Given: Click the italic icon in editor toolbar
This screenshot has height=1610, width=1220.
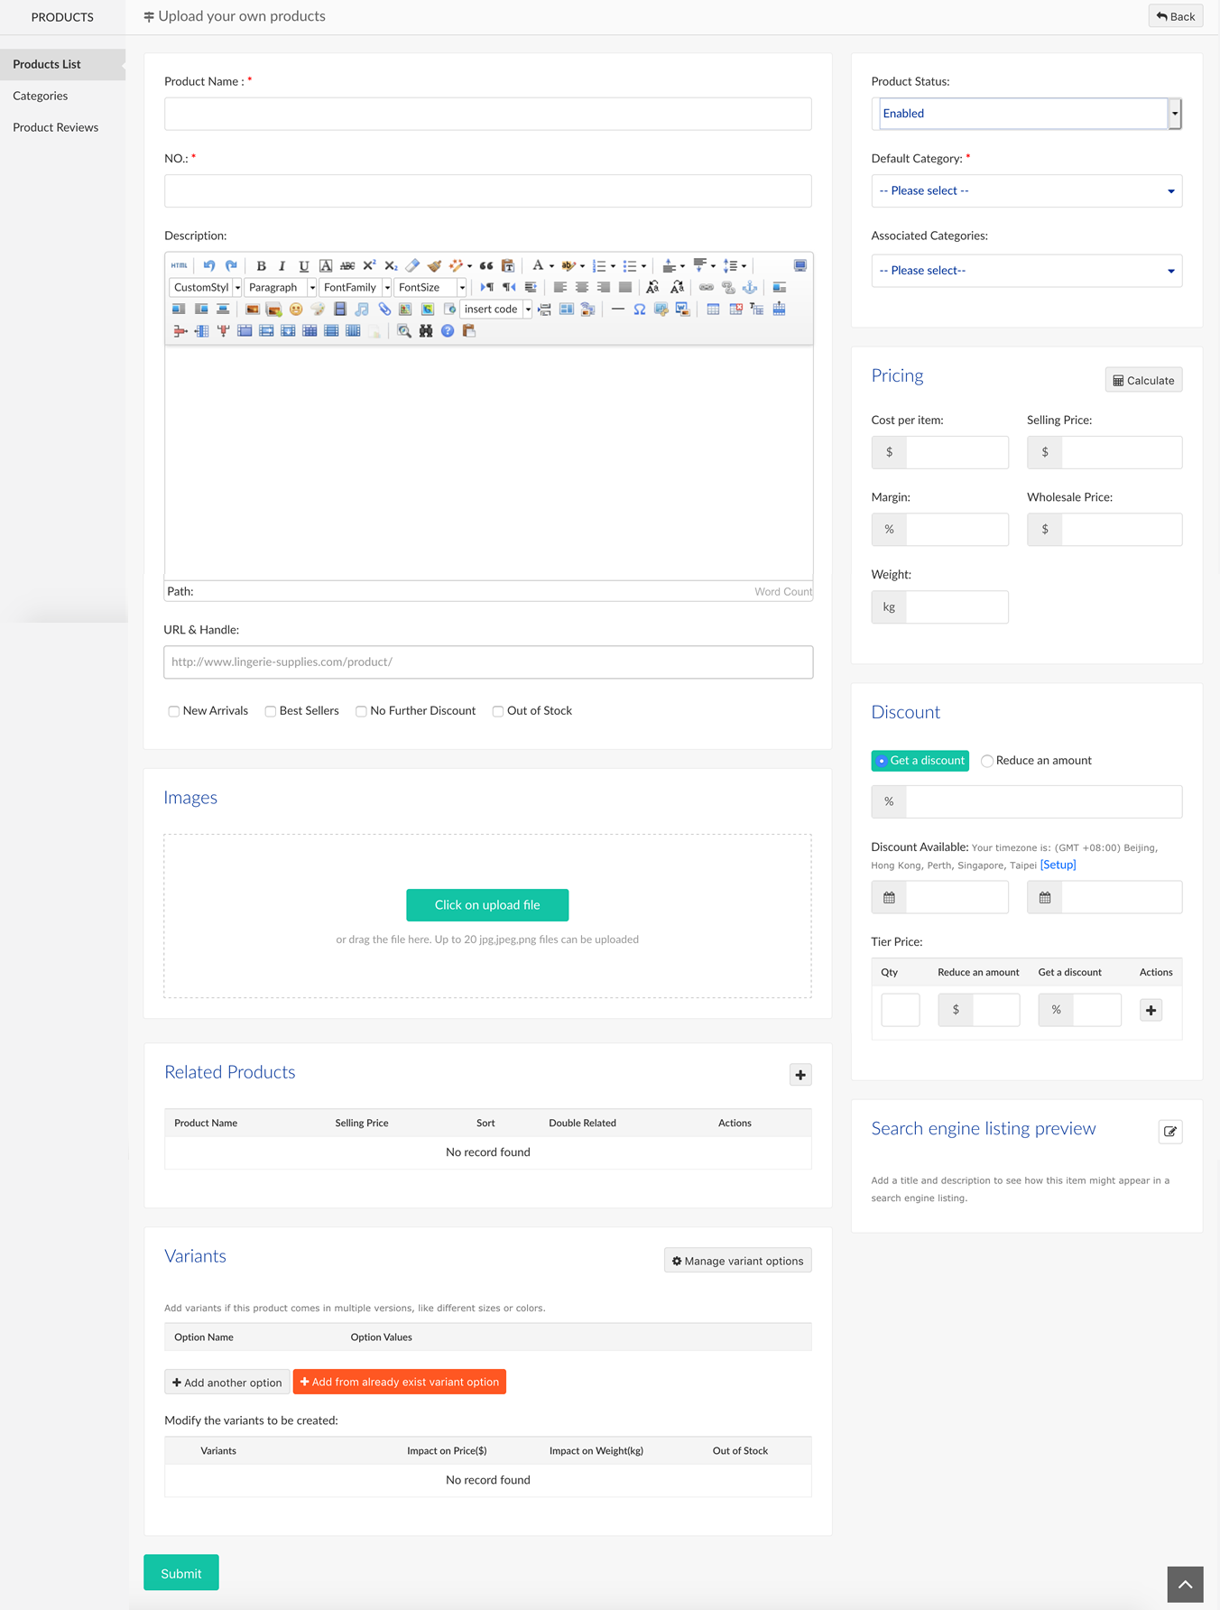Looking at the screenshot, I should [x=282, y=266].
